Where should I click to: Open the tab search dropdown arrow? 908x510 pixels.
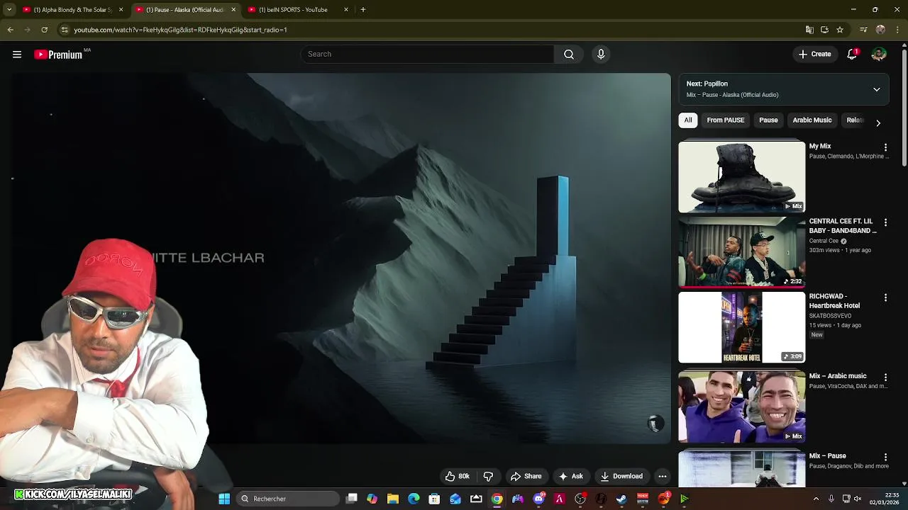click(x=9, y=10)
